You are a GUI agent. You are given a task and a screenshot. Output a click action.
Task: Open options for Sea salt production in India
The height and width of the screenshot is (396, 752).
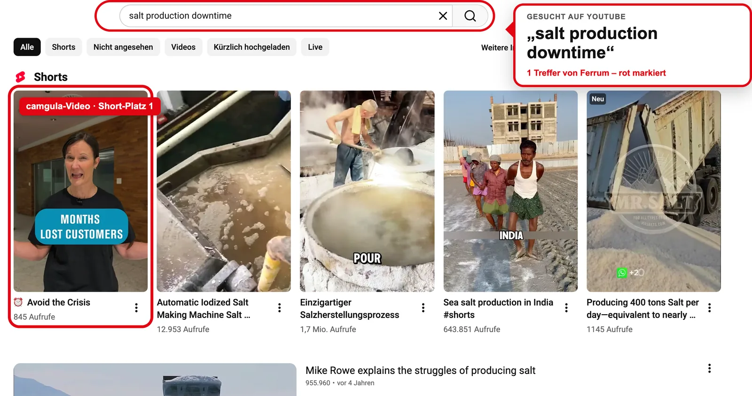566,308
